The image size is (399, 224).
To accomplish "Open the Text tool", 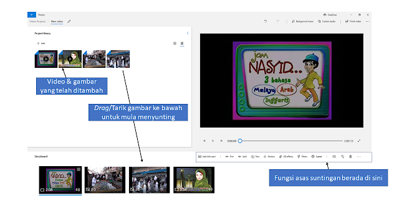I will click(255, 157).
